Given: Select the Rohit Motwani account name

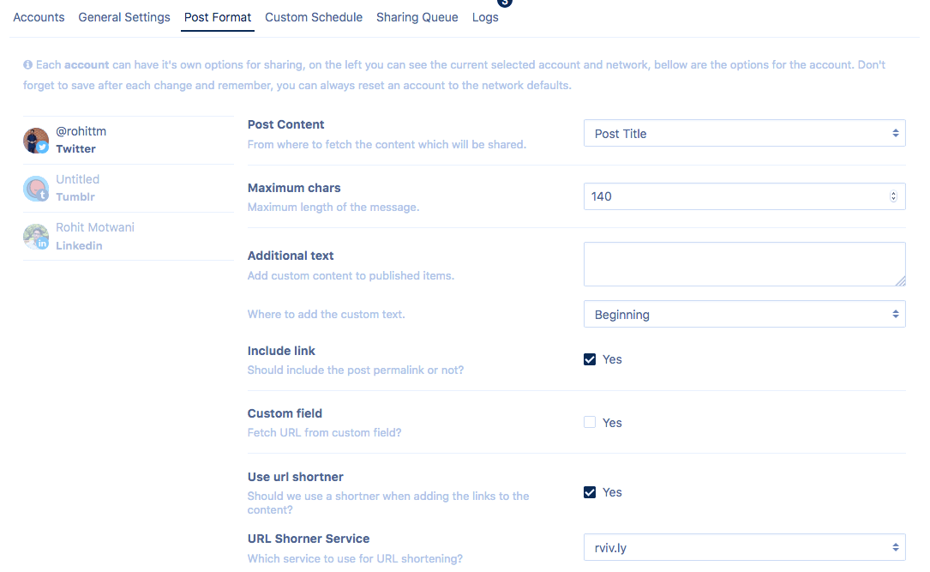Looking at the screenshot, I should coord(95,227).
